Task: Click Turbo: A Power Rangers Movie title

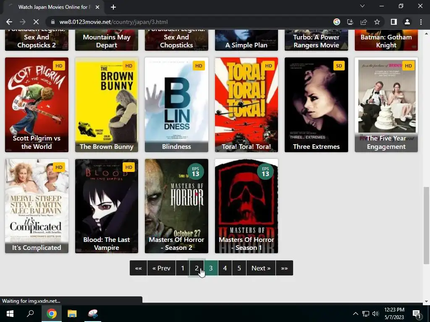Action: (317, 41)
